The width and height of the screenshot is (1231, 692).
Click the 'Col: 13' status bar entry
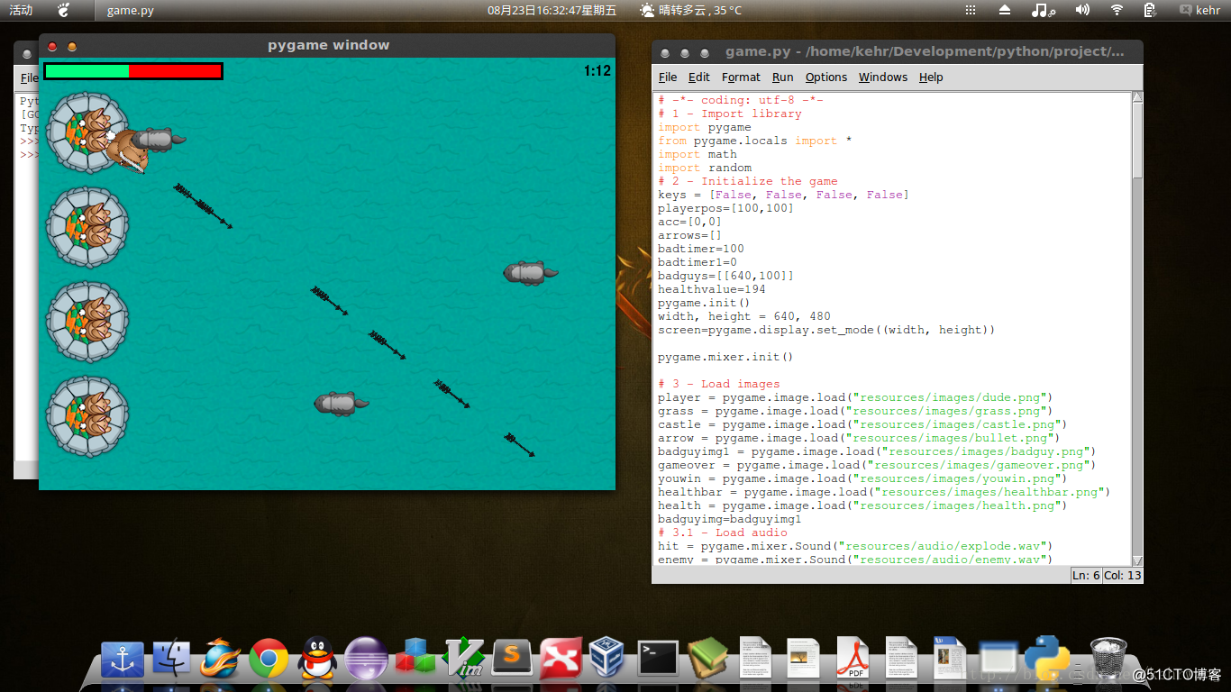[x=1123, y=575]
